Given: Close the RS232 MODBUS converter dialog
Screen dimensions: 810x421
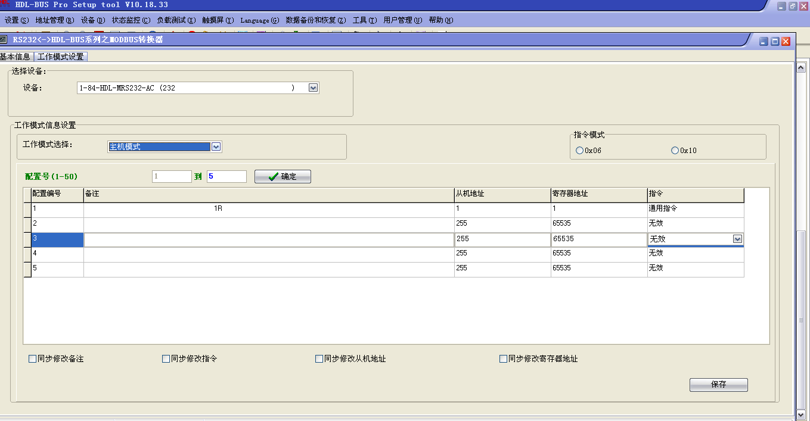Looking at the screenshot, I should click(786, 42).
